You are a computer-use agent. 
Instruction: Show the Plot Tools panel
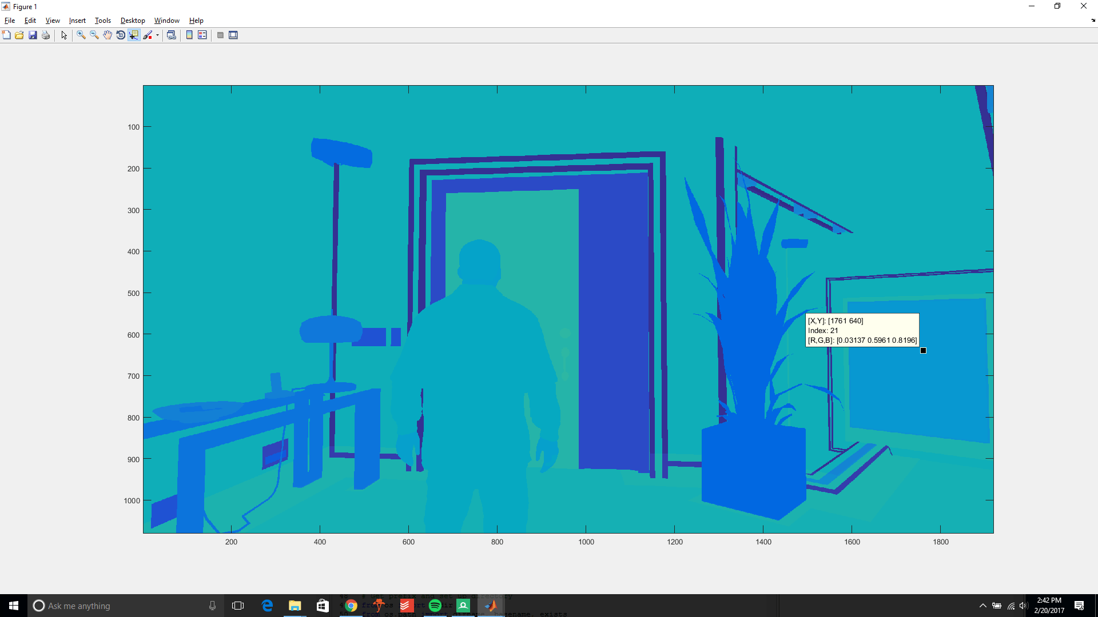pos(234,35)
